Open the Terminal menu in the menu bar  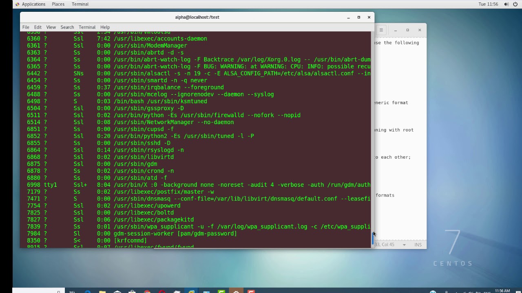87,27
